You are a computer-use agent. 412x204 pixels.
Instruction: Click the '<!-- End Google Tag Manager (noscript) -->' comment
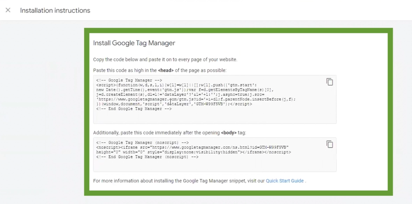coord(147,157)
